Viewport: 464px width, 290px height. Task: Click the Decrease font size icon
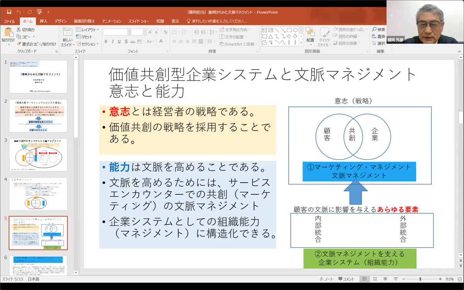coord(157,32)
